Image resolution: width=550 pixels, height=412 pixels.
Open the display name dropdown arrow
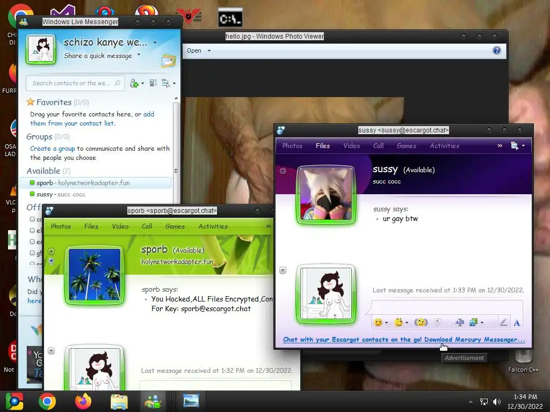[155, 43]
